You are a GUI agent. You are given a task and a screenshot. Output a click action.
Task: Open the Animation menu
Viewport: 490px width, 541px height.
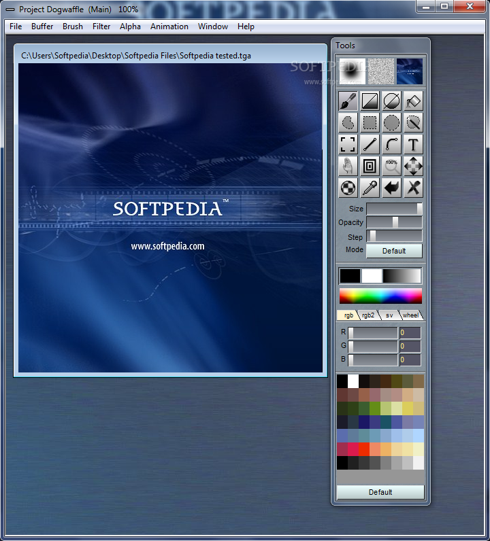point(169,27)
